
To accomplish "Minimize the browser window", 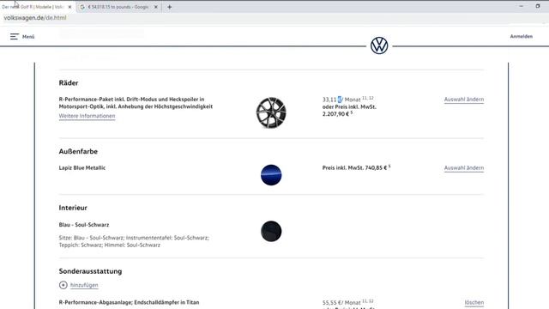I will [521, 6].
